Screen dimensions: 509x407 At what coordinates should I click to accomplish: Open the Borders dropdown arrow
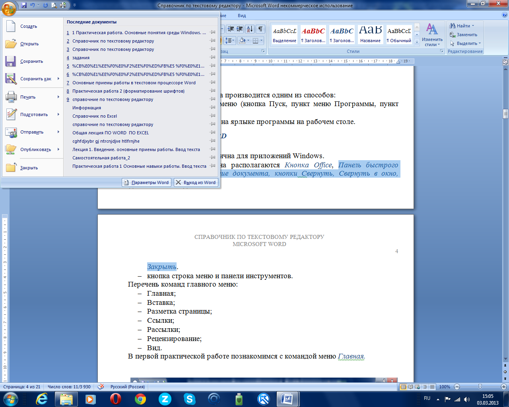point(261,41)
